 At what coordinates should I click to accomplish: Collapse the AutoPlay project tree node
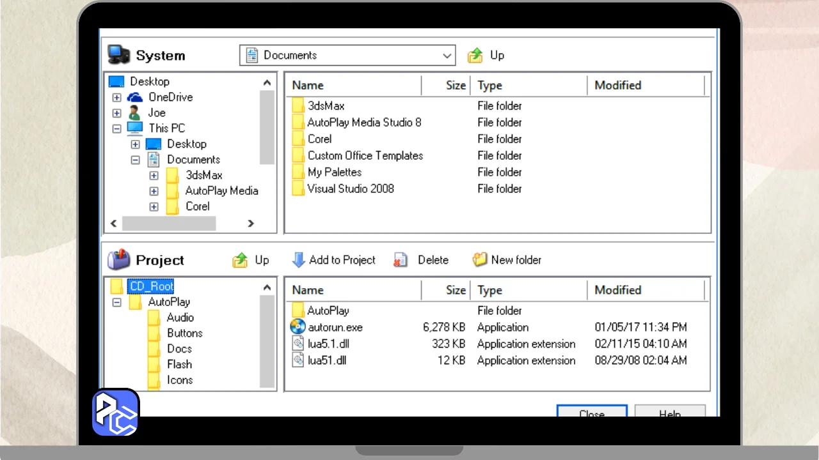(116, 302)
